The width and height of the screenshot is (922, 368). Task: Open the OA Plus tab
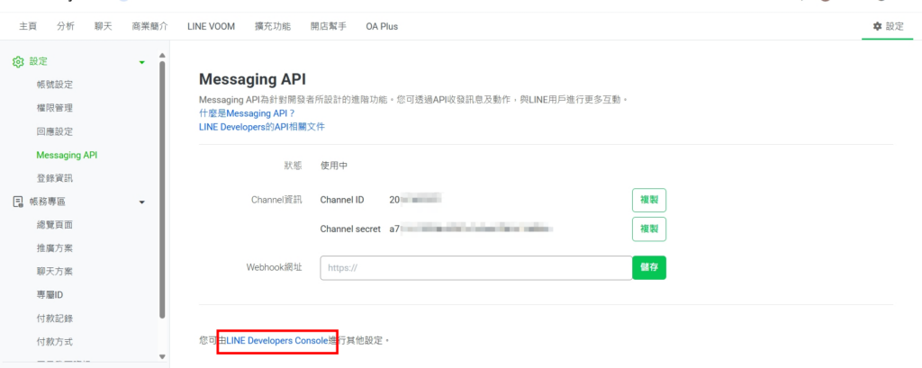[382, 26]
